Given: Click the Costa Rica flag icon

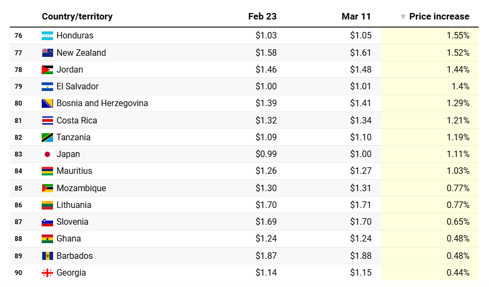Looking at the screenshot, I should coord(47,121).
